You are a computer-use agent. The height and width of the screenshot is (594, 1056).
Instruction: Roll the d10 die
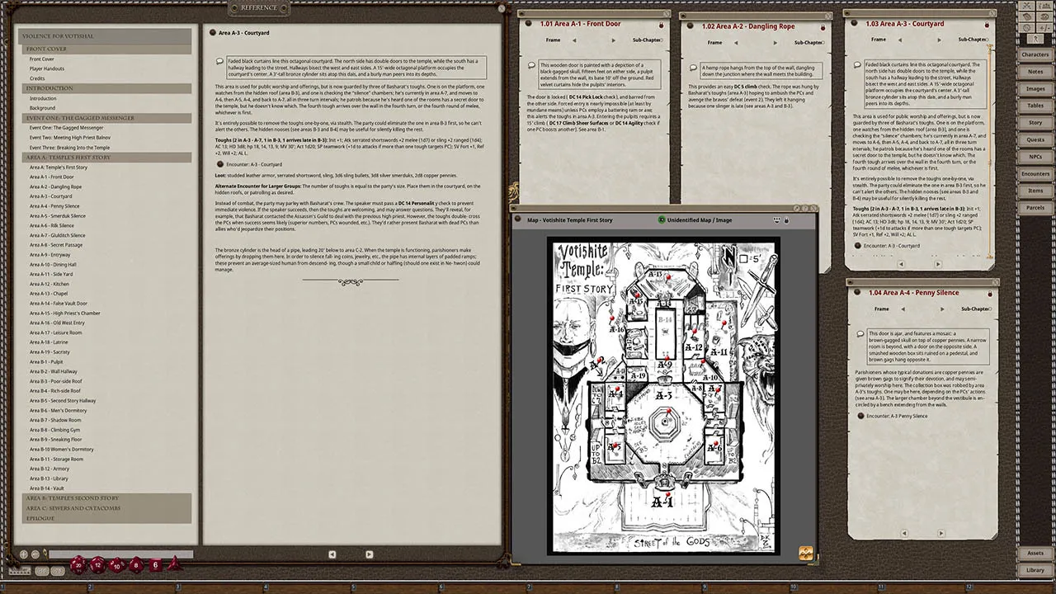tap(116, 565)
